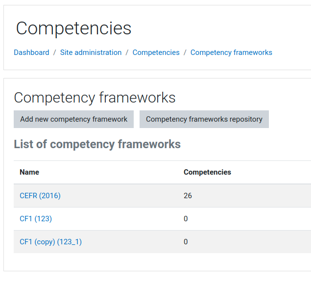
Task: Open the CF1 (copy) (123_1) framework
Action: pyautogui.click(x=50, y=242)
